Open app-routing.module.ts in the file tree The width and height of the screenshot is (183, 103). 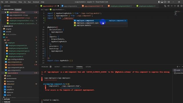pyautogui.click(x=16, y=59)
